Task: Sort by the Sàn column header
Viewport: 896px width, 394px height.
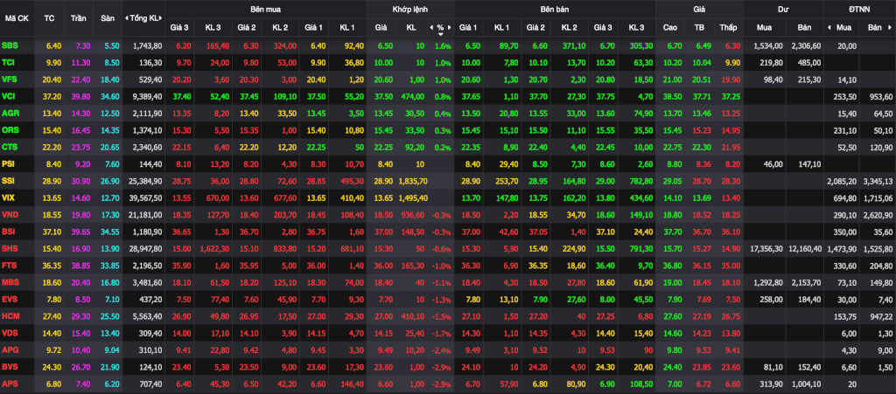Action: pos(108,17)
